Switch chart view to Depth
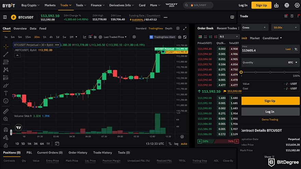The width and height of the screenshot is (301, 169). coord(169,28)
